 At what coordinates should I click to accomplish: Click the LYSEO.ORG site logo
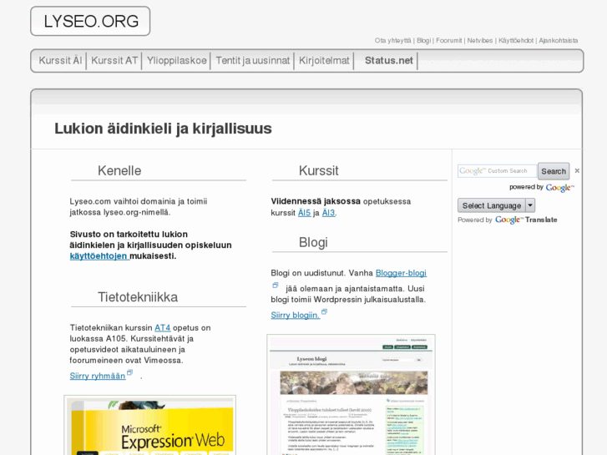point(90,22)
